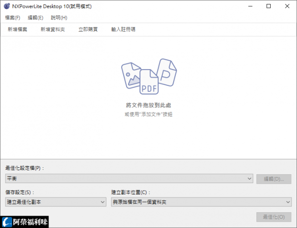Click the 編輯(D)... button
The height and width of the screenshot is (228, 297).
pyautogui.click(x=274, y=179)
